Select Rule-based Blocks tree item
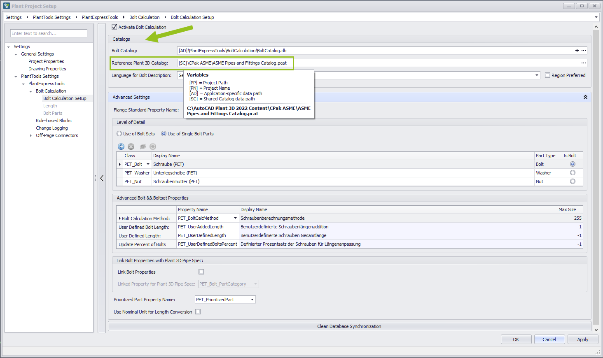603x358 pixels. [x=54, y=121]
